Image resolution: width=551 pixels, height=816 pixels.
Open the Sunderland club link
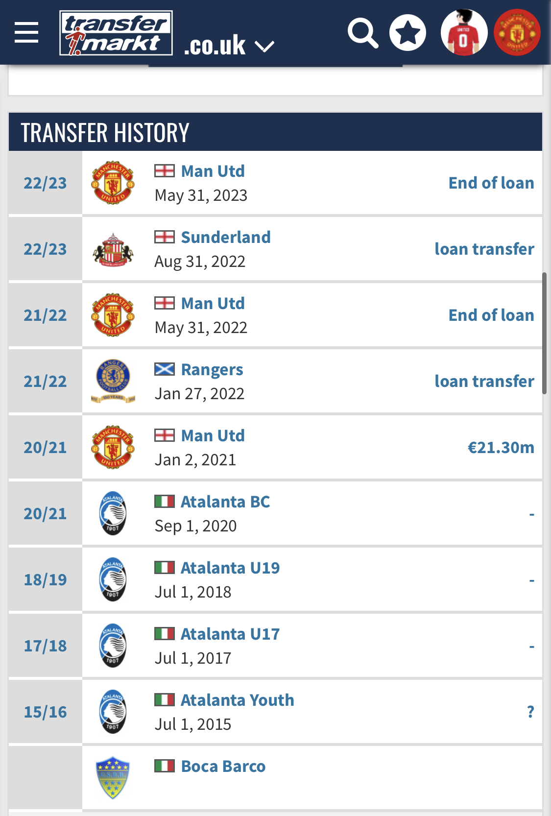[225, 237]
